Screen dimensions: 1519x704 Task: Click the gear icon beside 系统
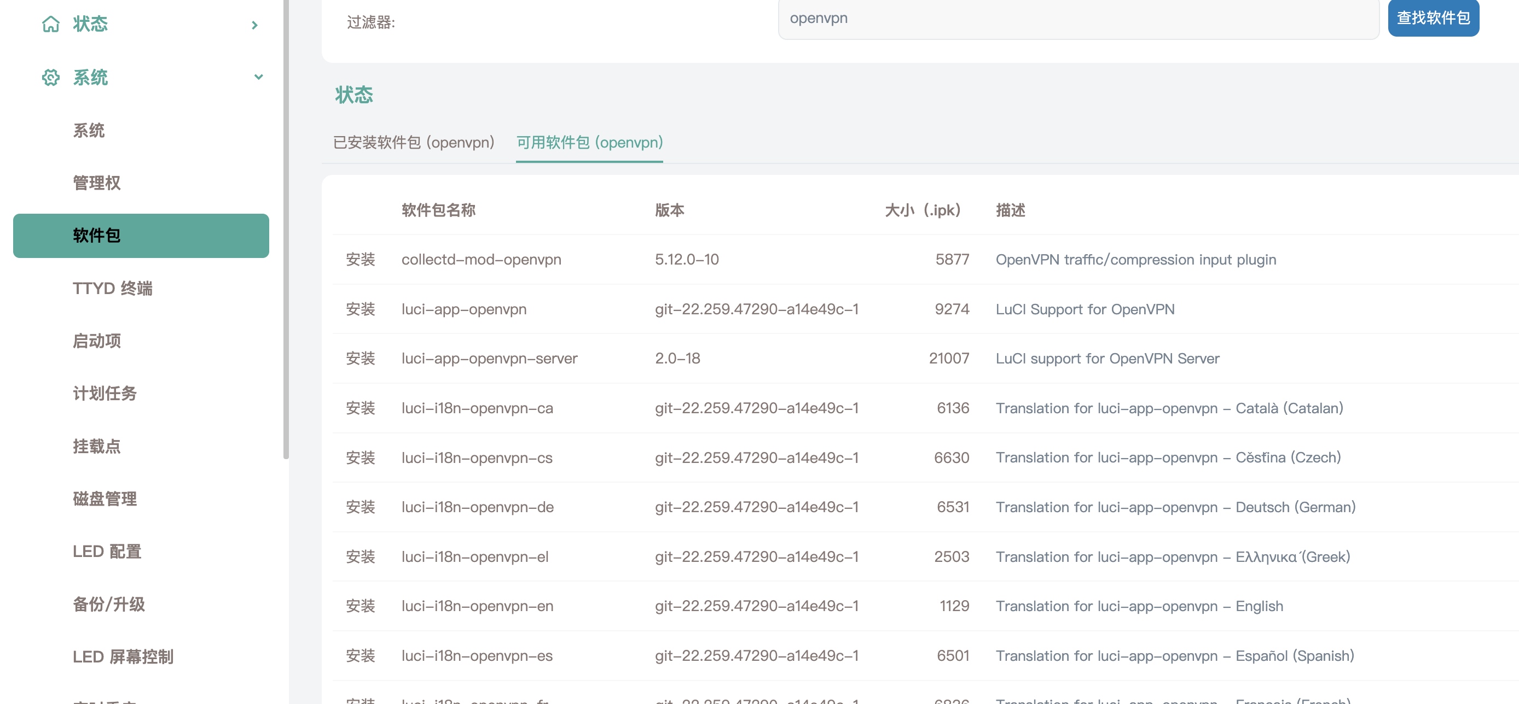(51, 77)
